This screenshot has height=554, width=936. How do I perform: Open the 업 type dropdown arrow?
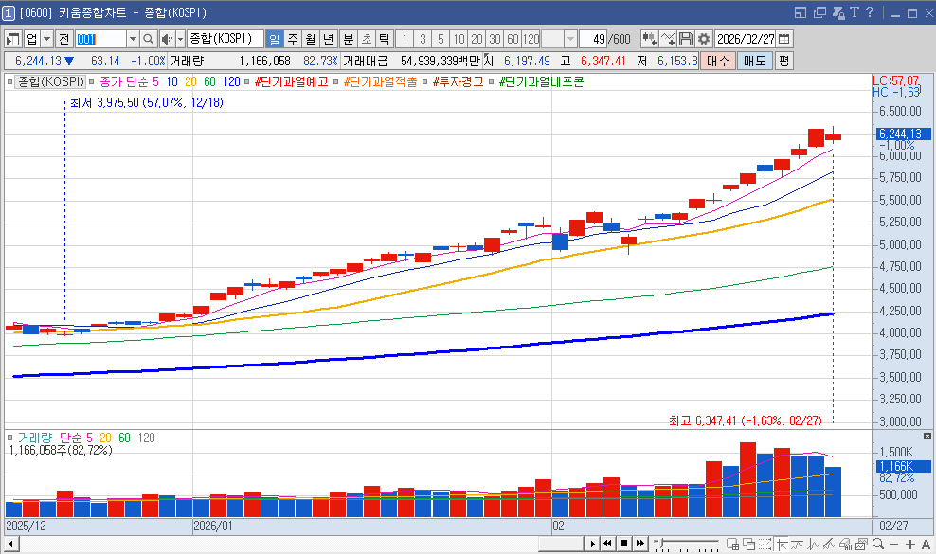tap(47, 39)
